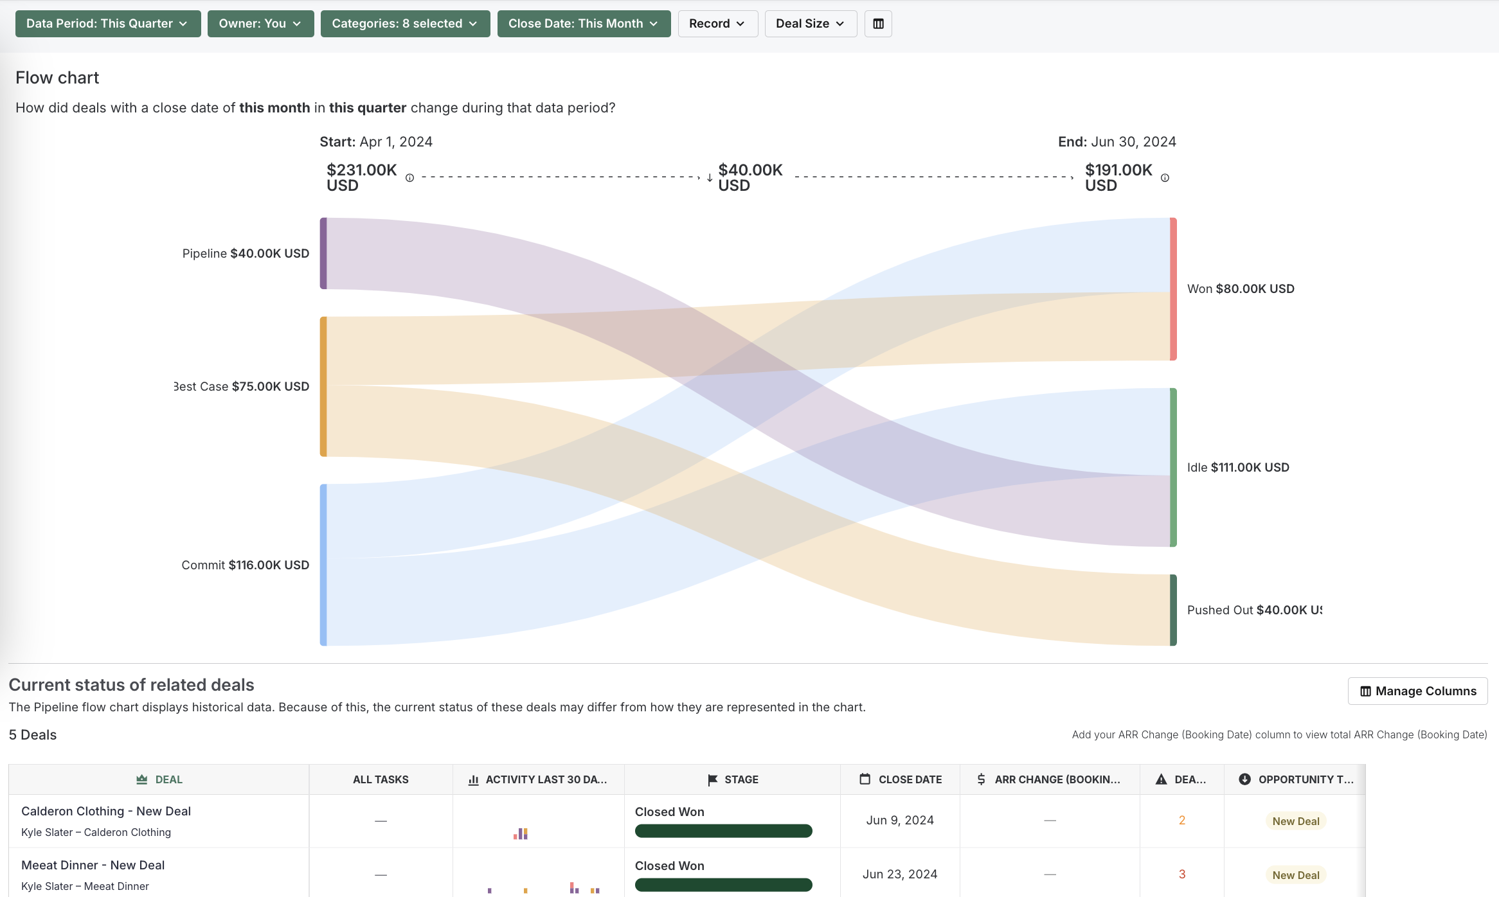This screenshot has height=897, width=1499.
Task: Open the Calderon Clothing - New Deal record
Action: coord(105,811)
